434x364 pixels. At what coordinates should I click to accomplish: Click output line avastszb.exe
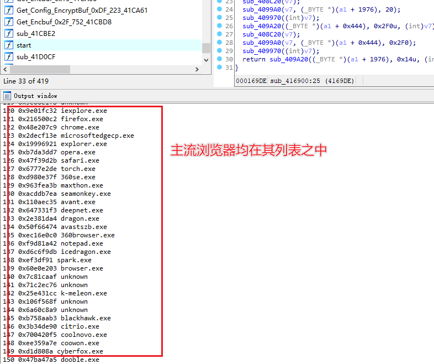pos(55,227)
